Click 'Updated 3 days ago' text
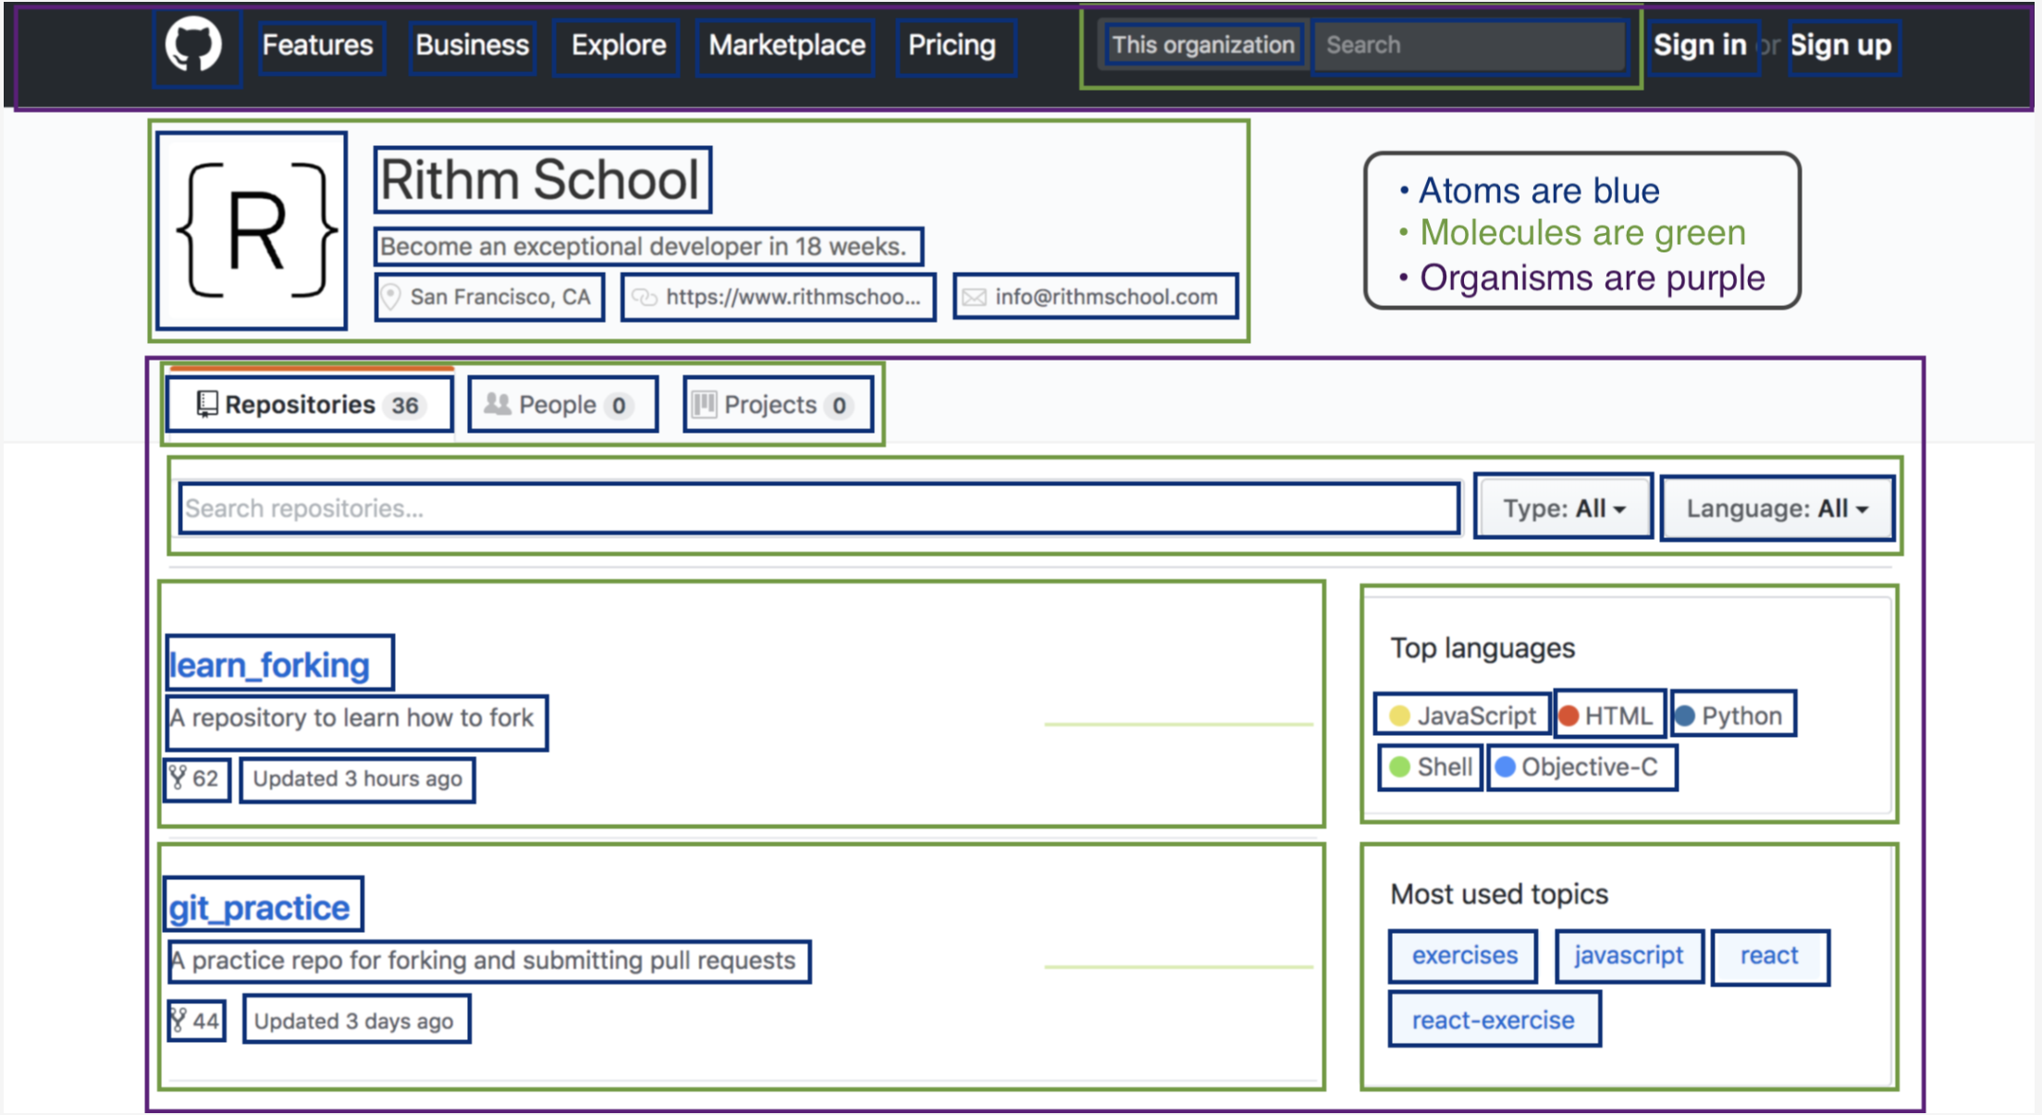Viewport: 2042px width, 1115px height. click(x=354, y=1022)
